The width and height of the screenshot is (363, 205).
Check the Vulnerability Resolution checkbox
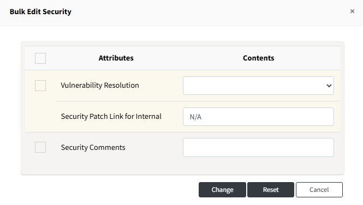[40, 86]
